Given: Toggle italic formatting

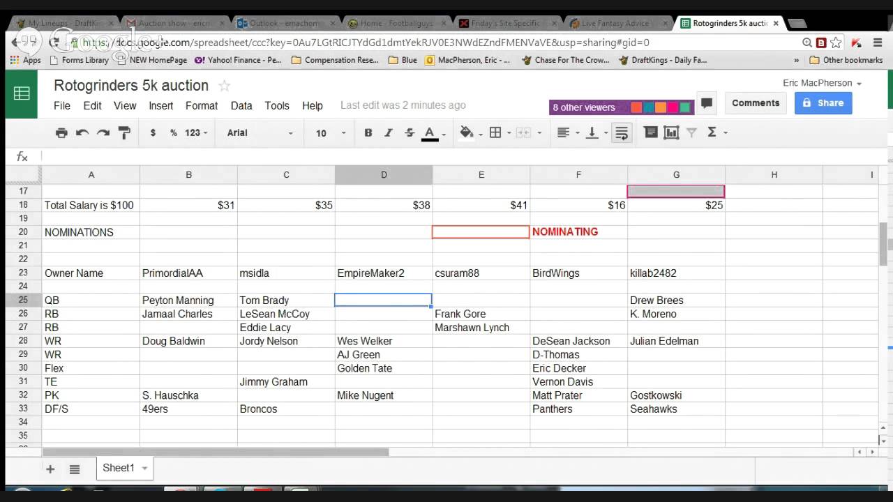Looking at the screenshot, I should click(389, 132).
